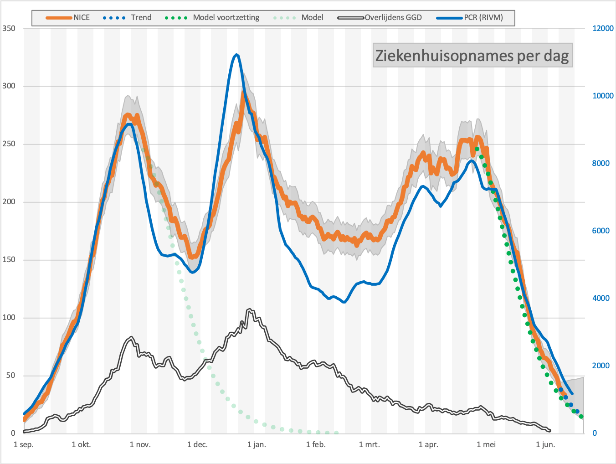616x464 pixels.
Task: Click the 350 left axis label
Action: point(9,28)
